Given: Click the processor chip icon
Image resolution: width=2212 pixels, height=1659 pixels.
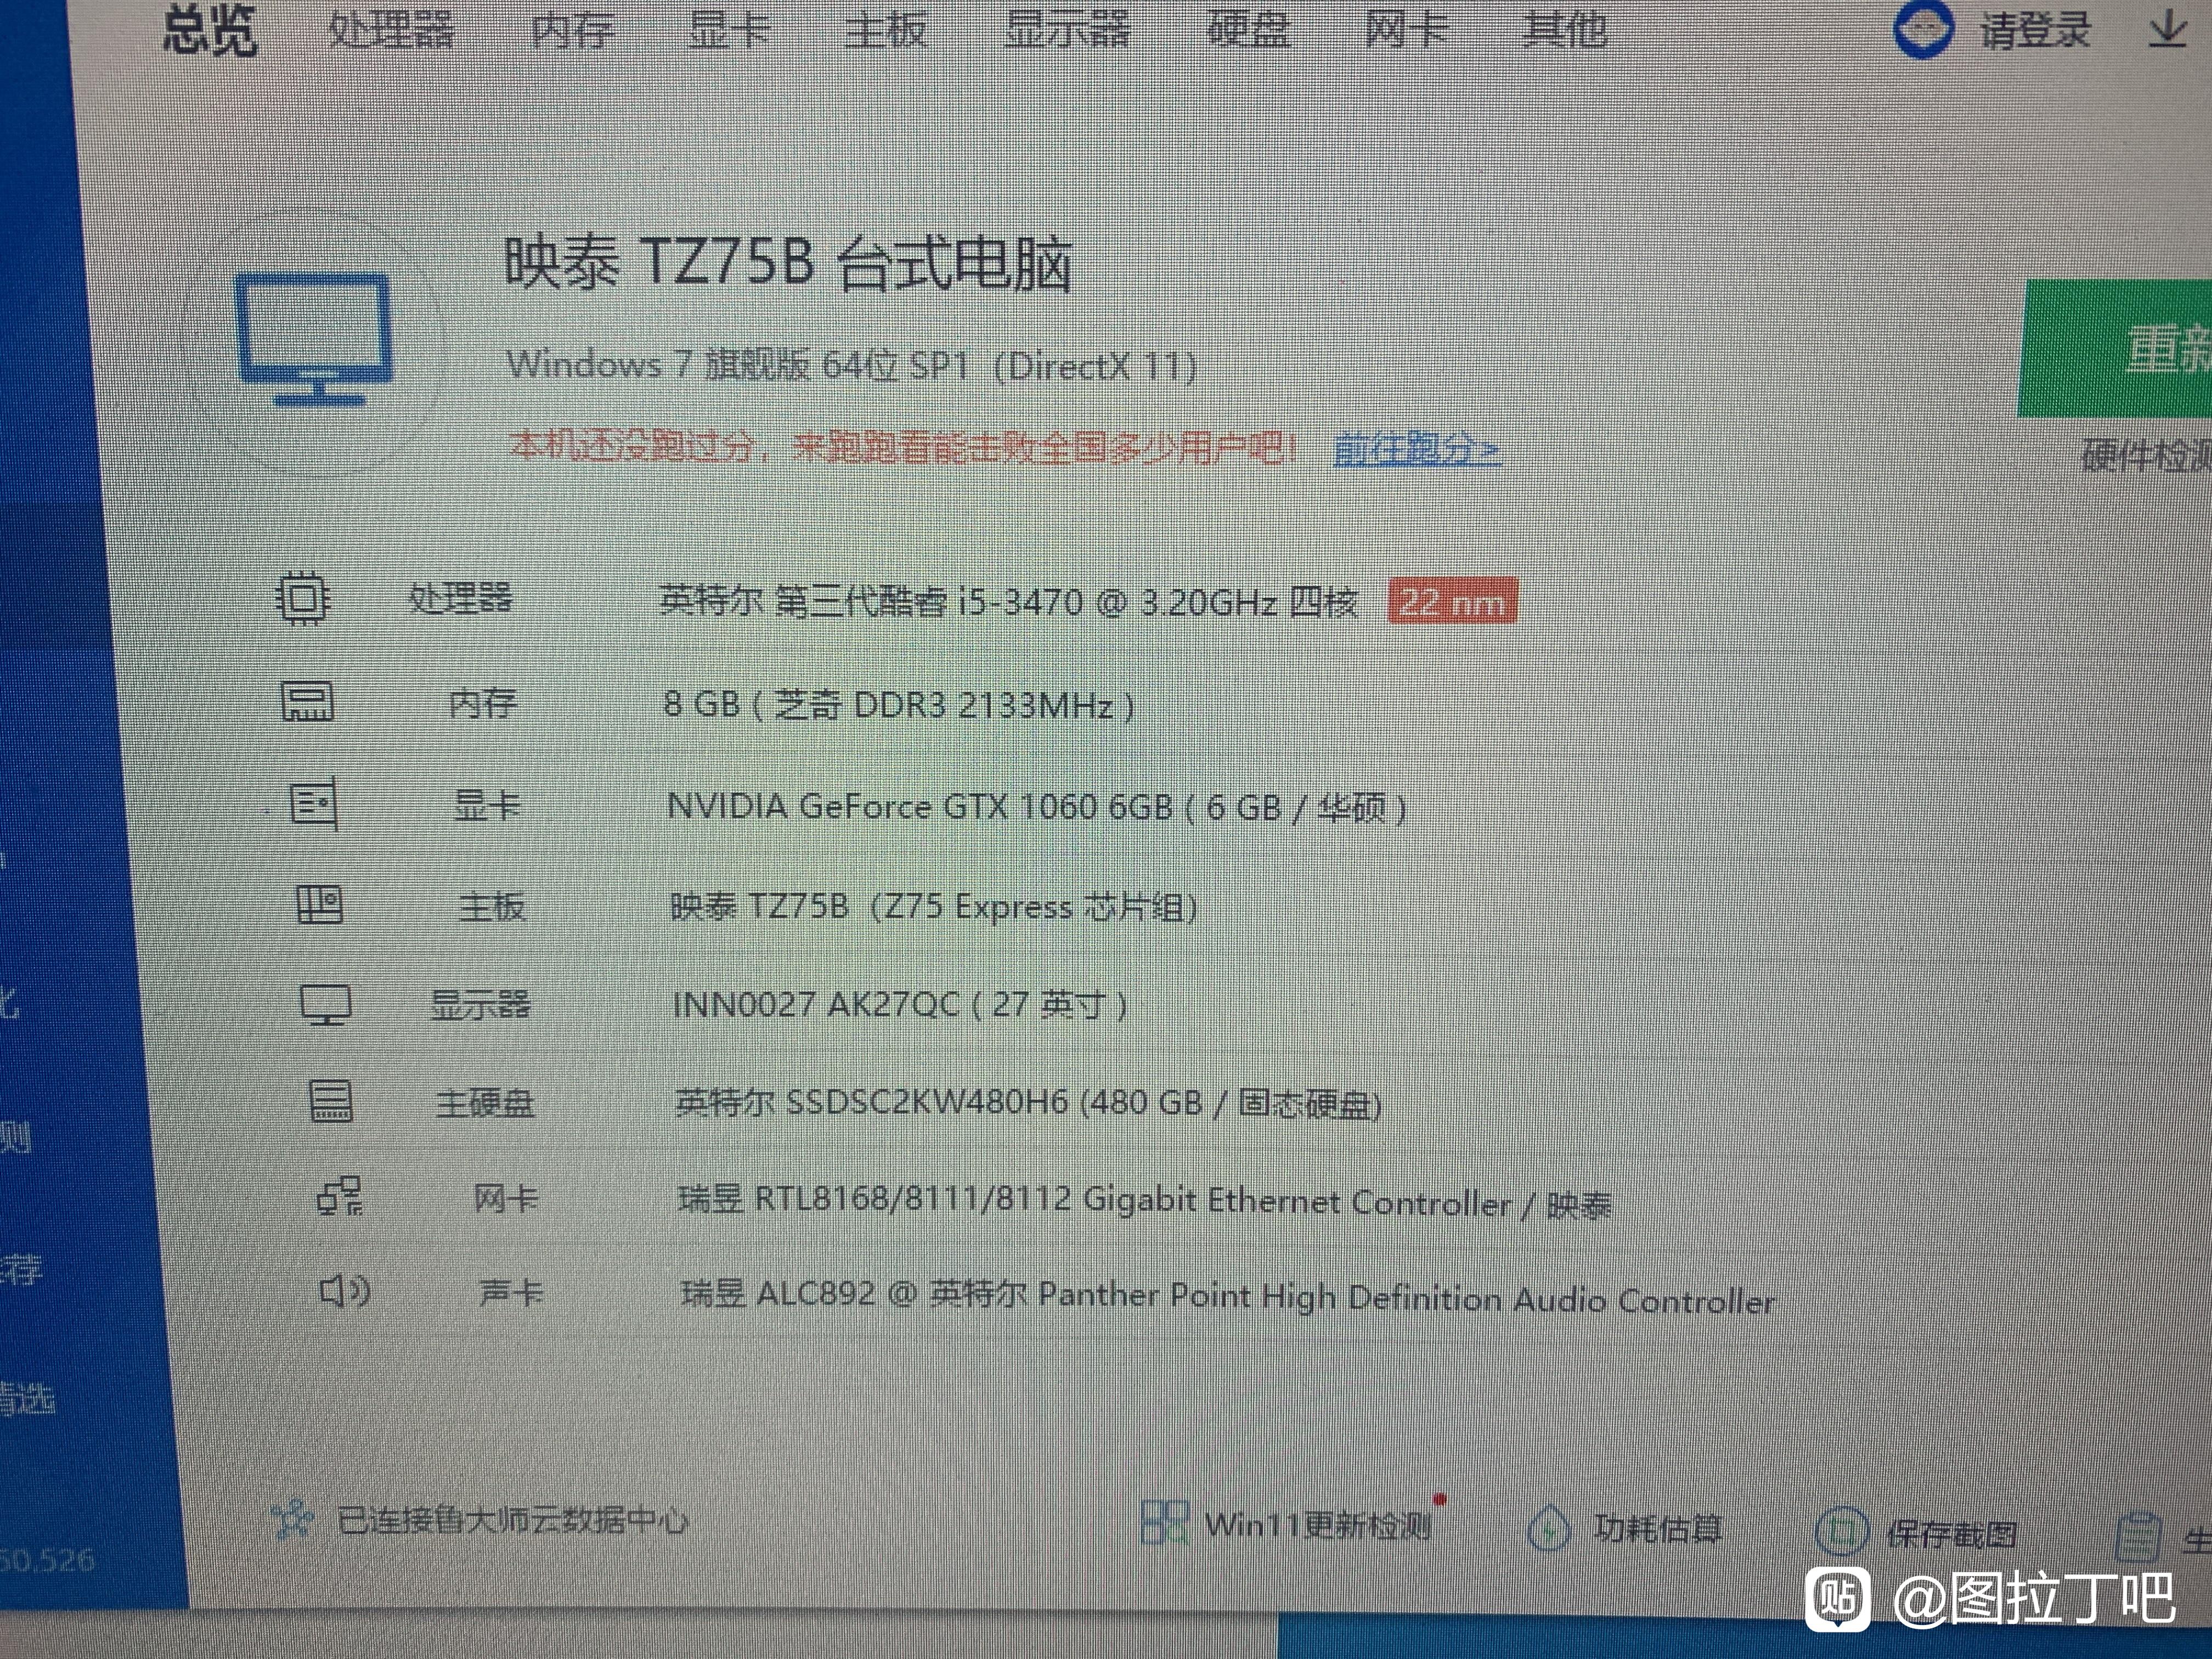Looking at the screenshot, I should [x=303, y=598].
